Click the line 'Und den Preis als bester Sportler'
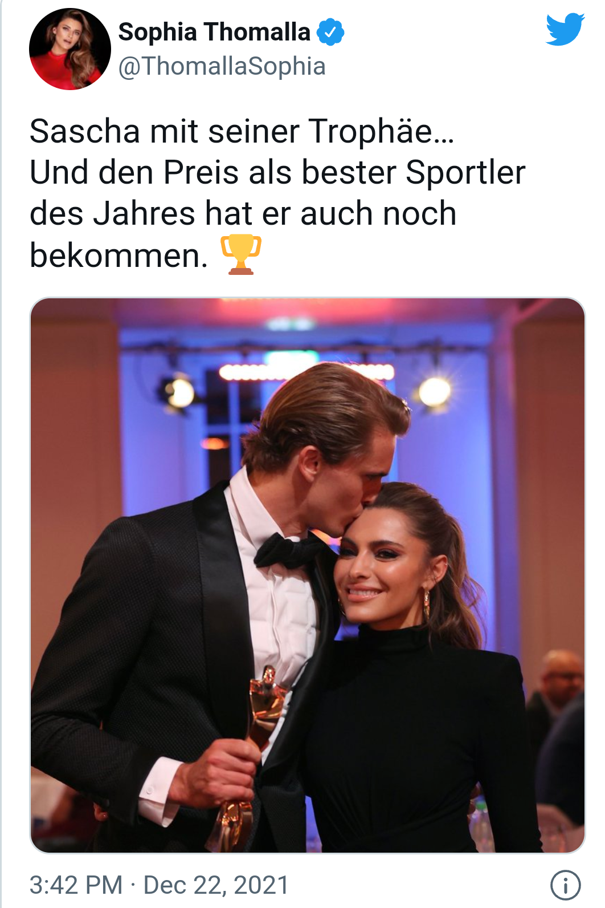Viewport: 605px width, 908px height. pos(277,173)
